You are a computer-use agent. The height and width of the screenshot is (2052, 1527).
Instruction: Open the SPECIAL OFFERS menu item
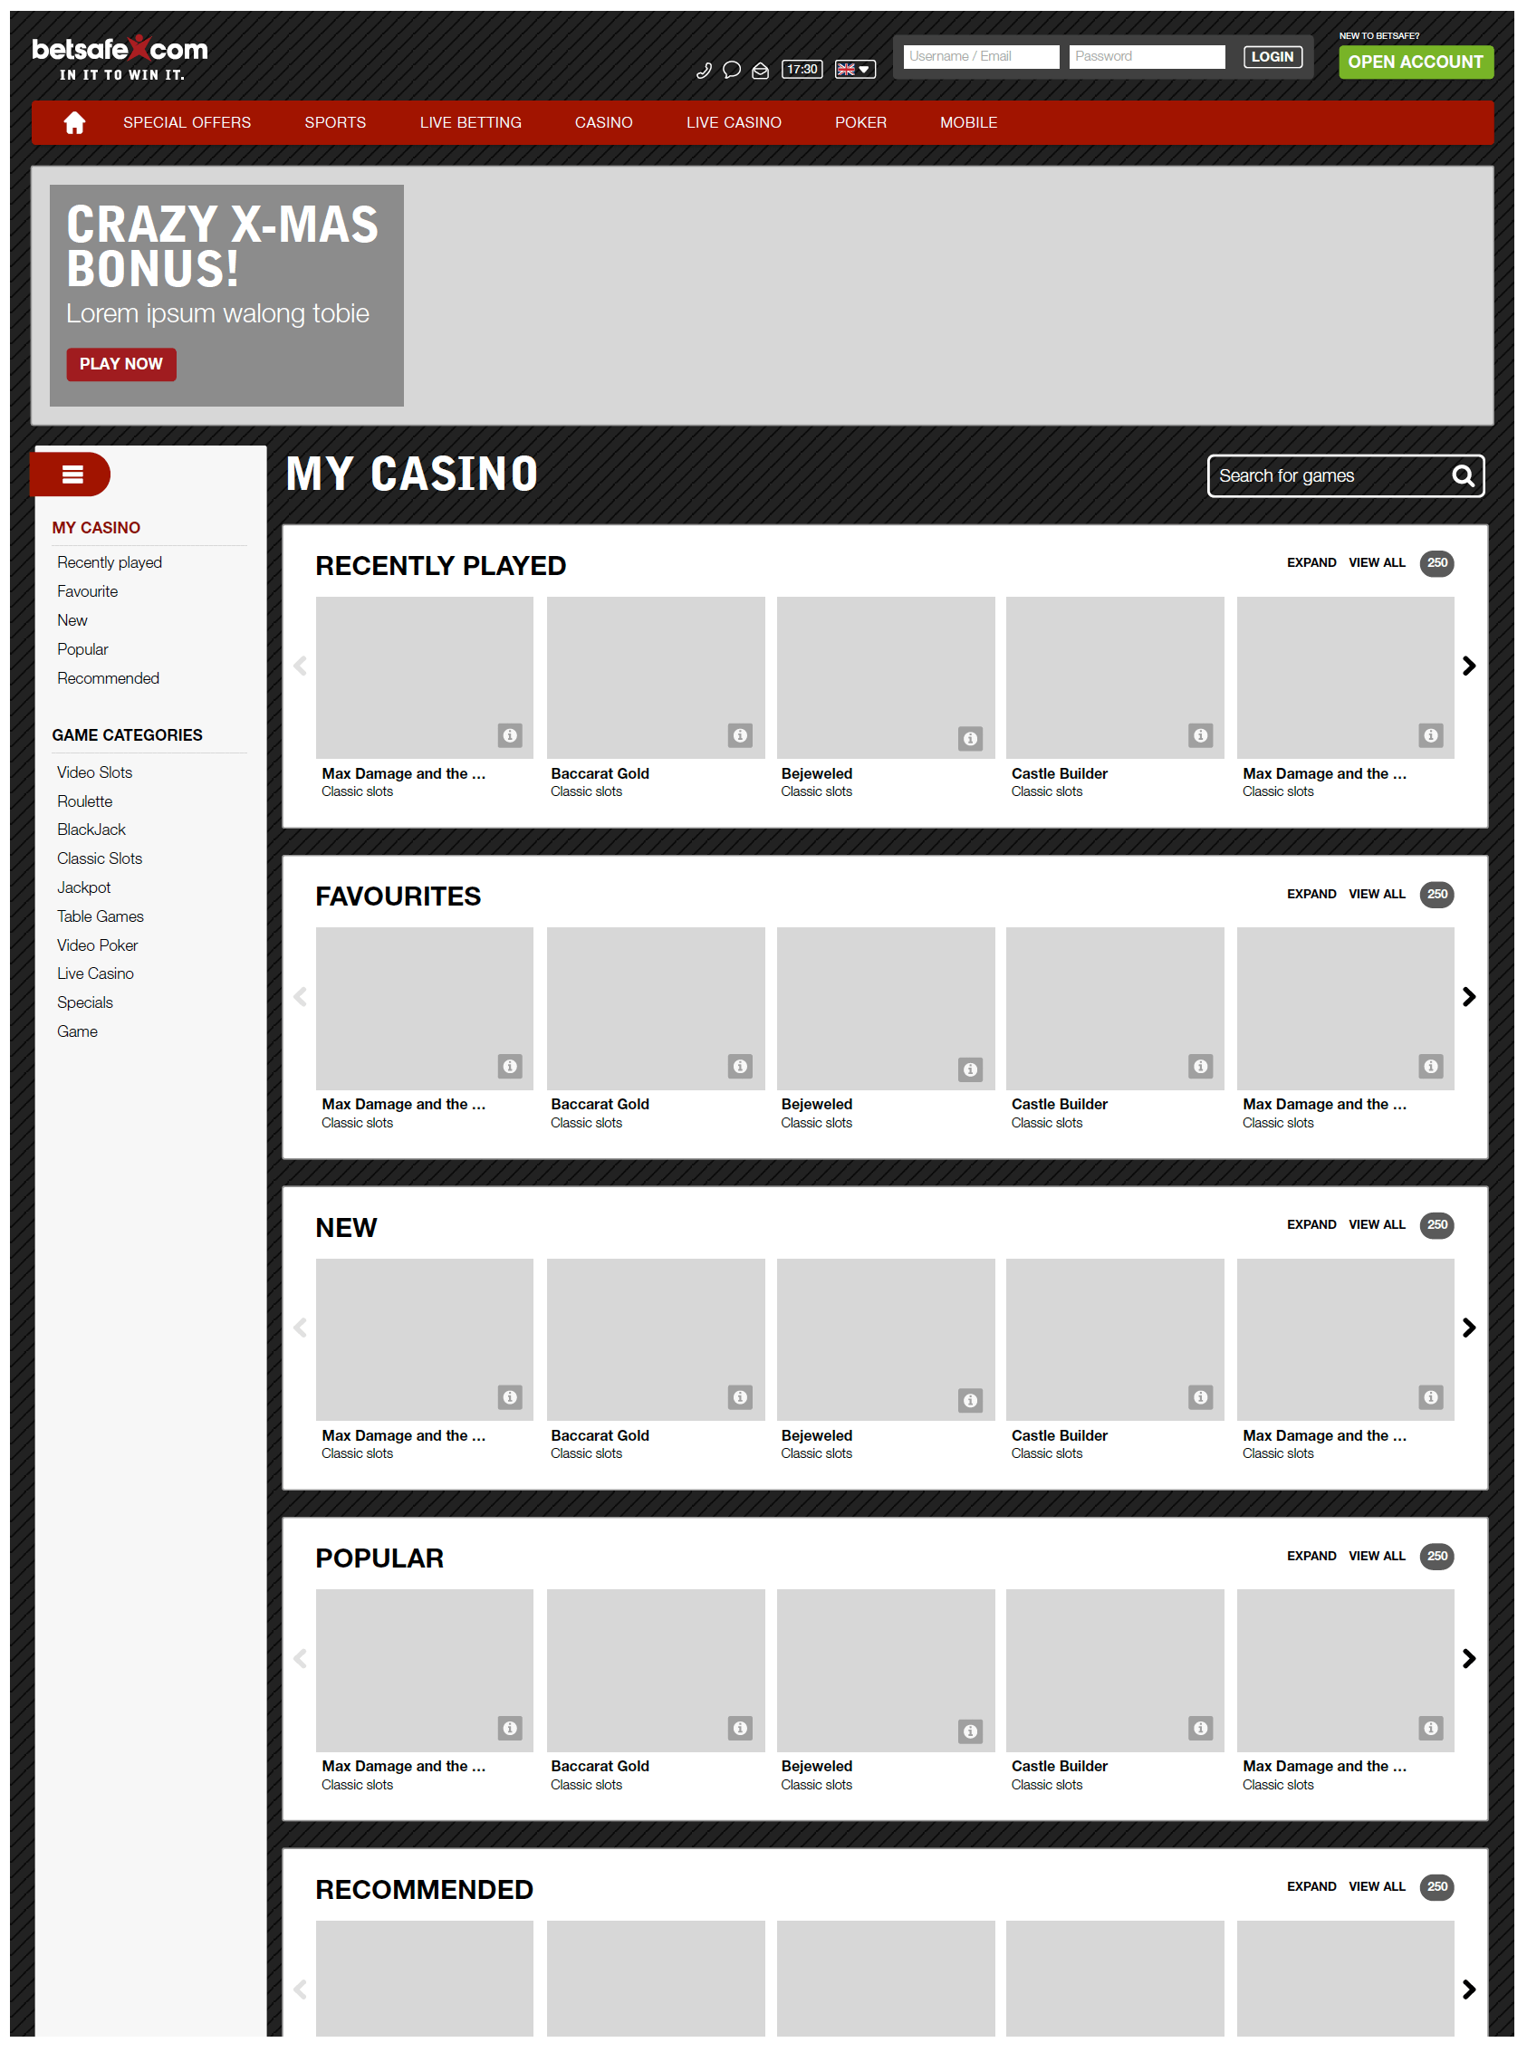[x=187, y=123]
